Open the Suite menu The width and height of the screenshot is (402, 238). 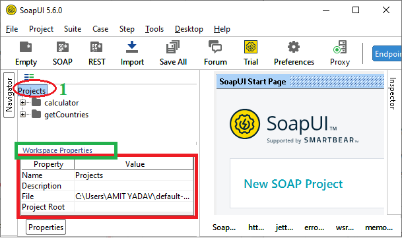(x=73, y=29)
